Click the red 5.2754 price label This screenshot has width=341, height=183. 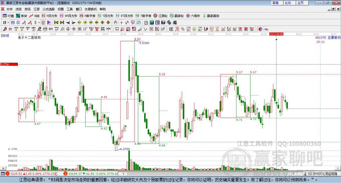(9, 64)
